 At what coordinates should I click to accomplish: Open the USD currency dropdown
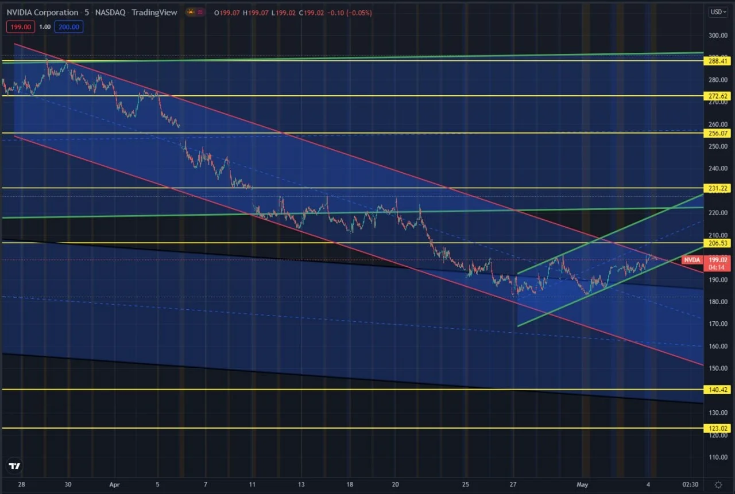717,12
